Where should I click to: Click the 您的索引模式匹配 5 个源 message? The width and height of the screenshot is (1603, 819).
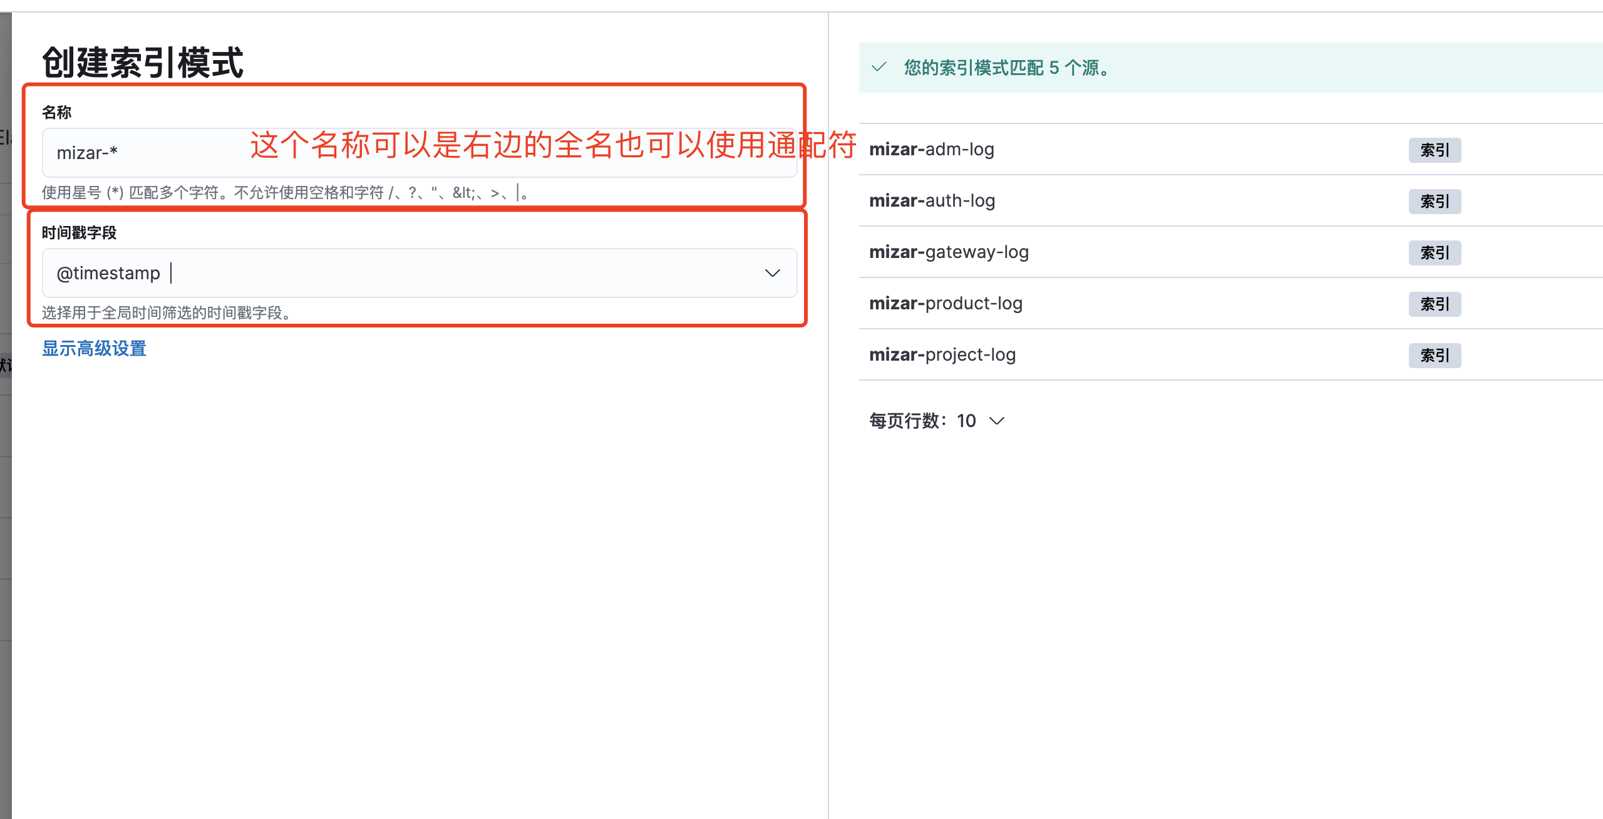(x=1008, y=68)
